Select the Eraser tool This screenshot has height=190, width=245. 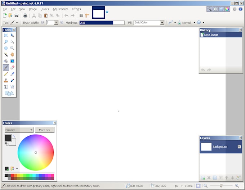tap(12, 67)
